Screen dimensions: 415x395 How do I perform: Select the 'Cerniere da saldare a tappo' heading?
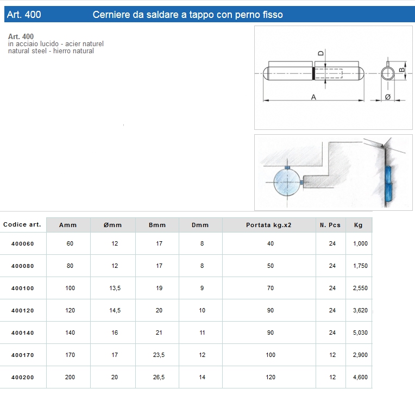[x=187, y=15]
